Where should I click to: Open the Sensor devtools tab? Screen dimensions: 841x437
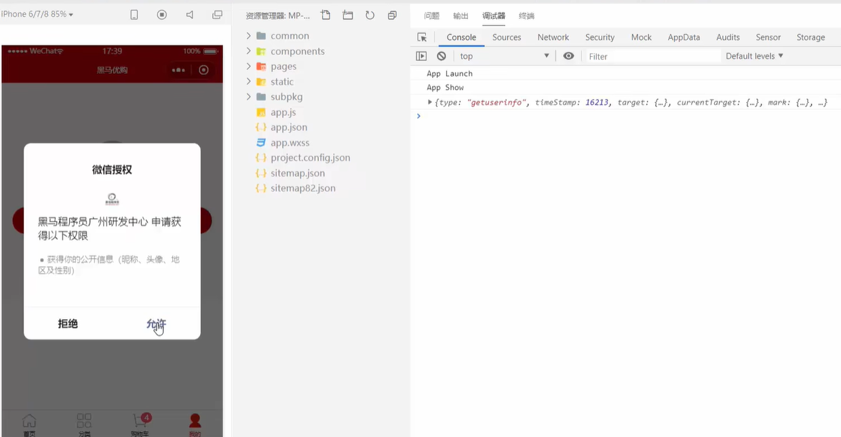[768, 37]
